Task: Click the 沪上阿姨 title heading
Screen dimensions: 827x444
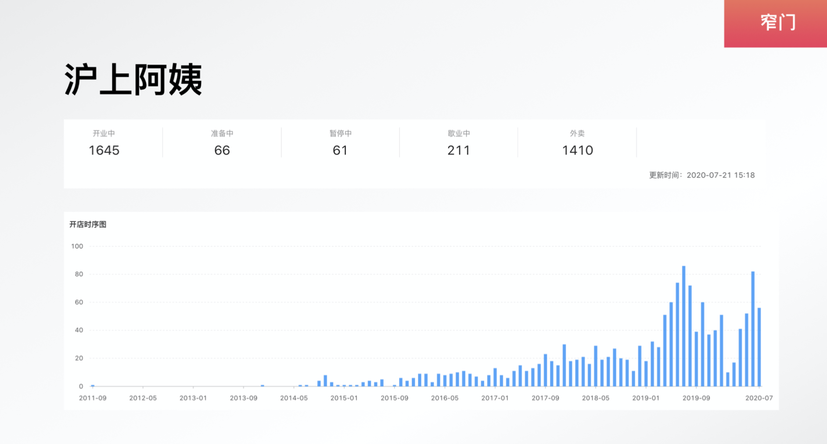Action: (x=133, y=79)
